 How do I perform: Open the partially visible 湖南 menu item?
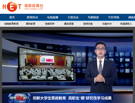(131, 17)
